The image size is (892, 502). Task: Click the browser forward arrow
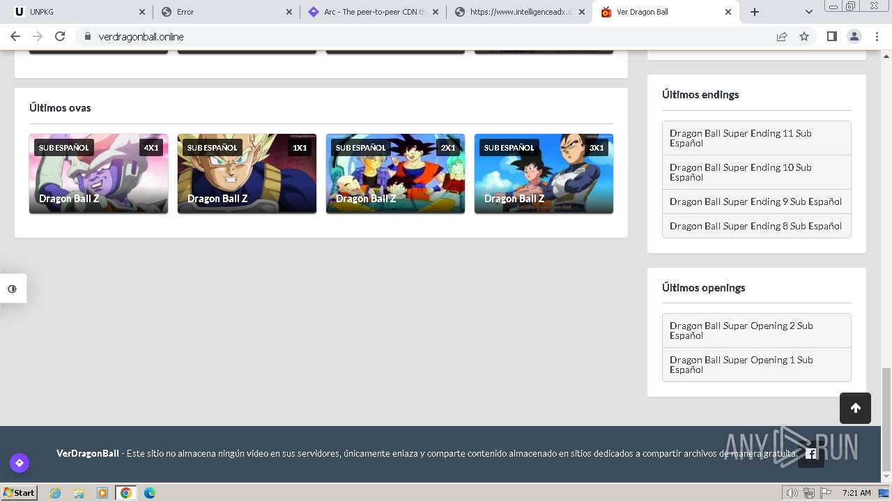pos(38,36)
